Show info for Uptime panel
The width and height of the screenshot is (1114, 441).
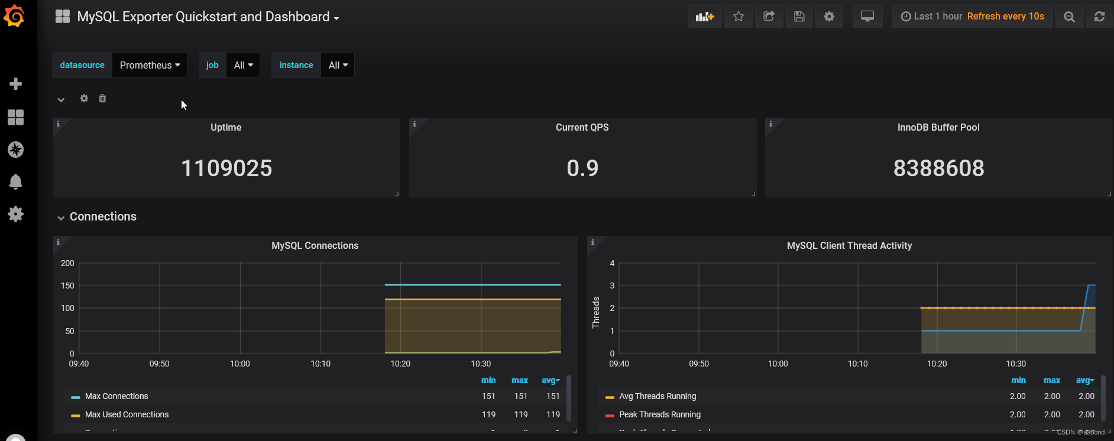tap(58, 124)
